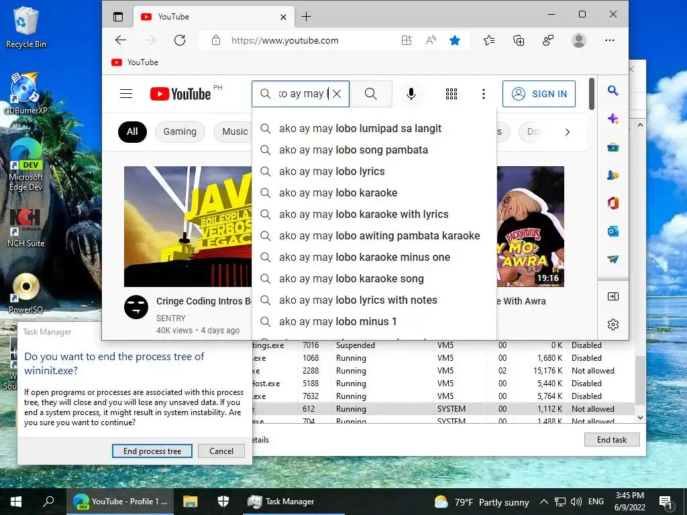Show hidden system tray icons
Screen dimensions: 687x515
pos(543,502)
